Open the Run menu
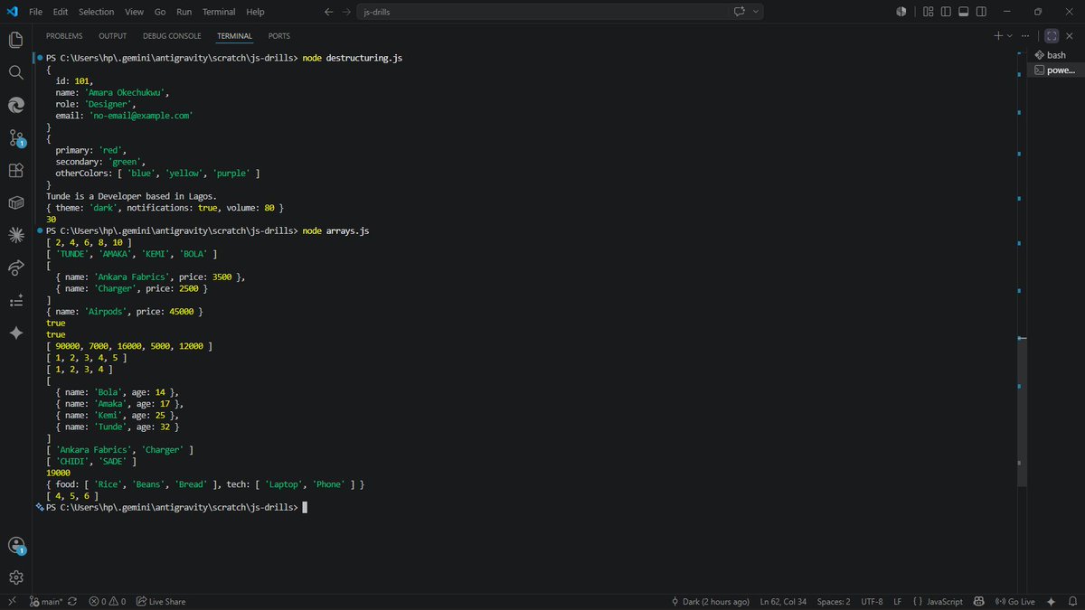This screenshot has height=610, width=1085. (x=184, y=12)
